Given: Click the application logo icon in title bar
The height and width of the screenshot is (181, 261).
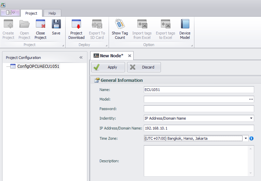Looking at the screenshot, I should pos(3,5).
